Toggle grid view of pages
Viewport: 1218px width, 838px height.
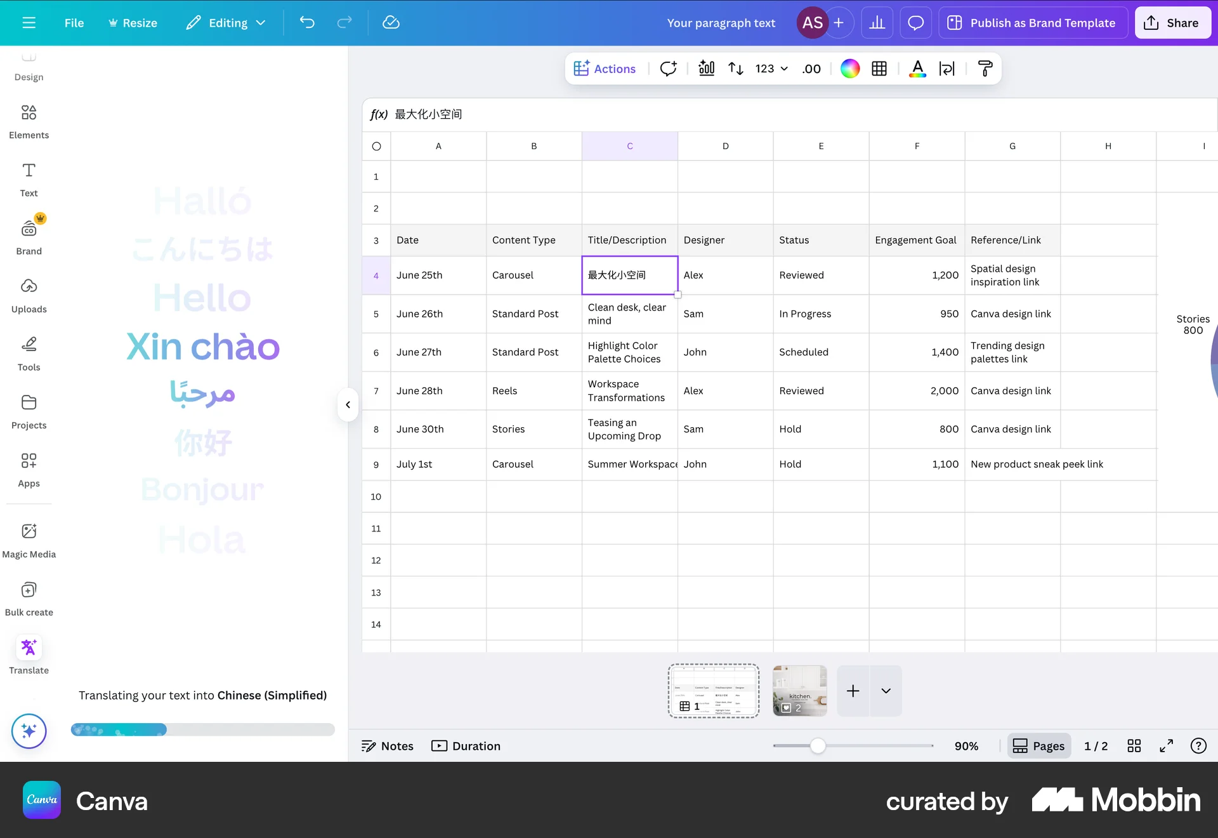(1134, 746)
